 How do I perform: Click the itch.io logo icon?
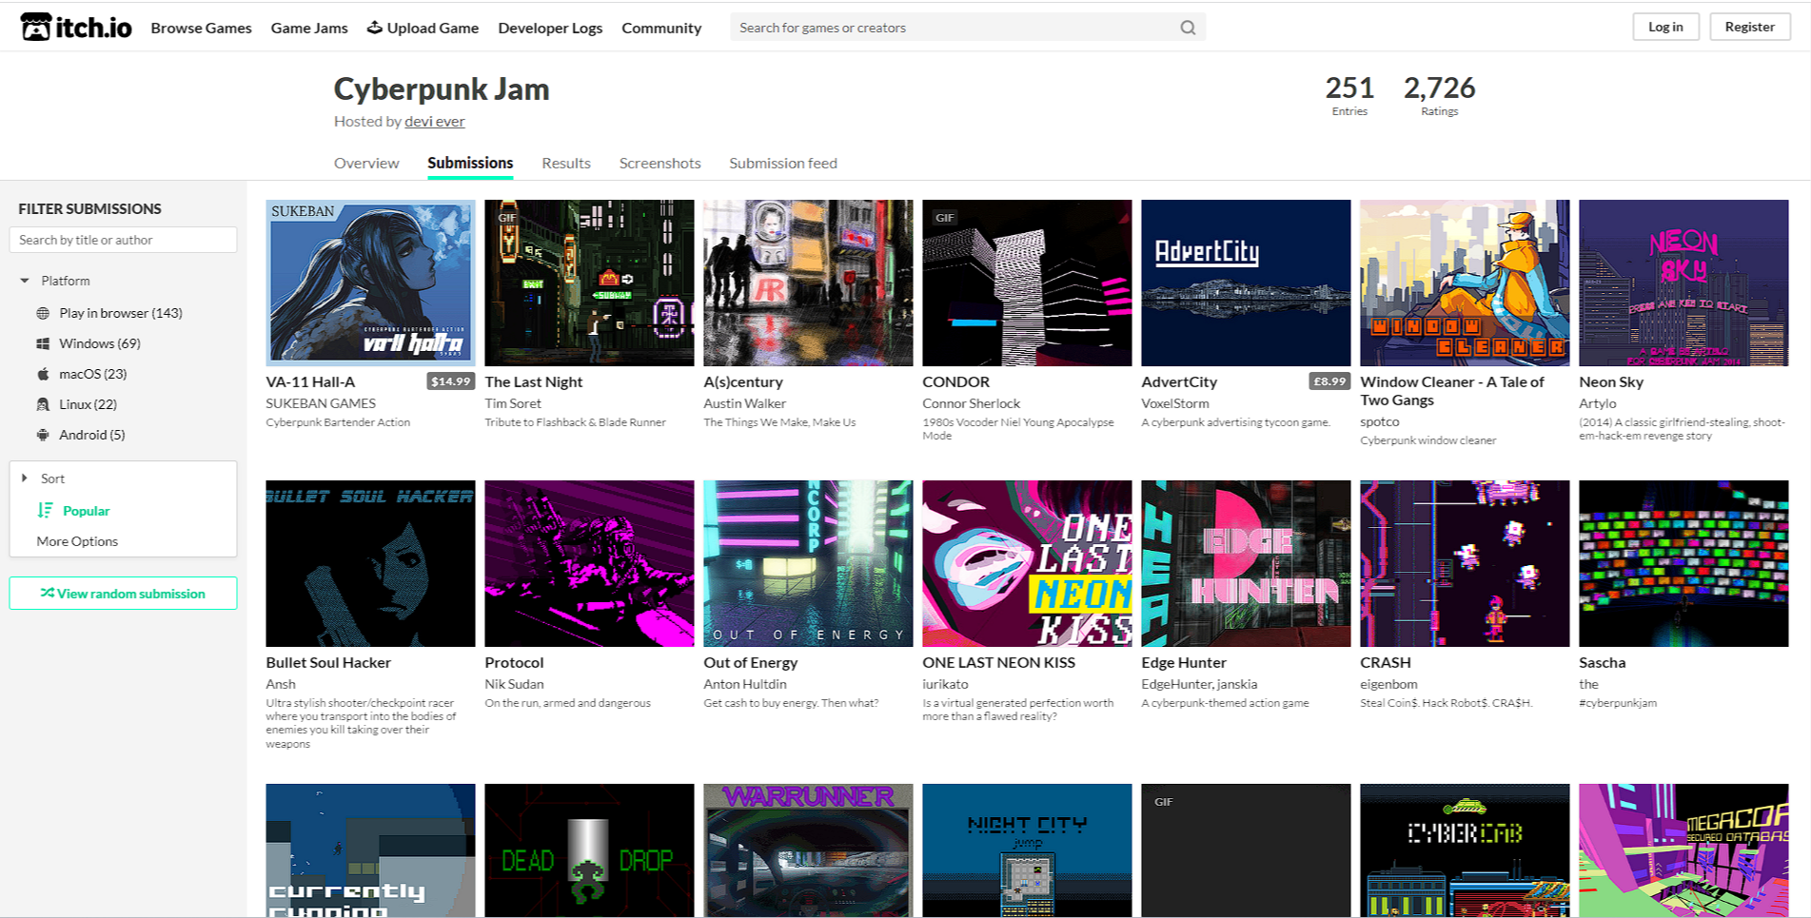click(x=36, y=28)
